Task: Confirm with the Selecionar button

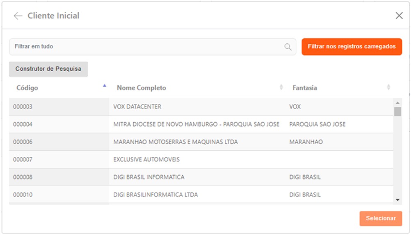Action: click(x=381, y=219)
